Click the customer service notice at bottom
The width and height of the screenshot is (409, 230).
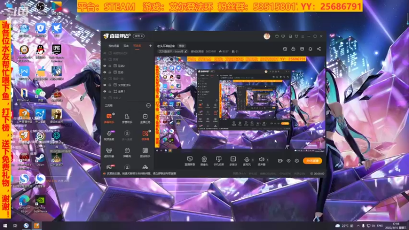tap(142, 173)
